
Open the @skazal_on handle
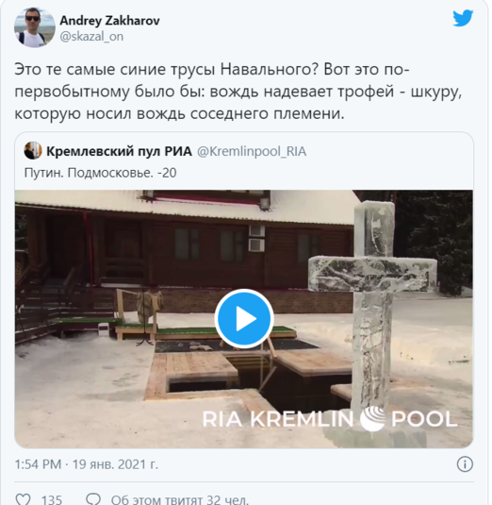tap(91, 37)
